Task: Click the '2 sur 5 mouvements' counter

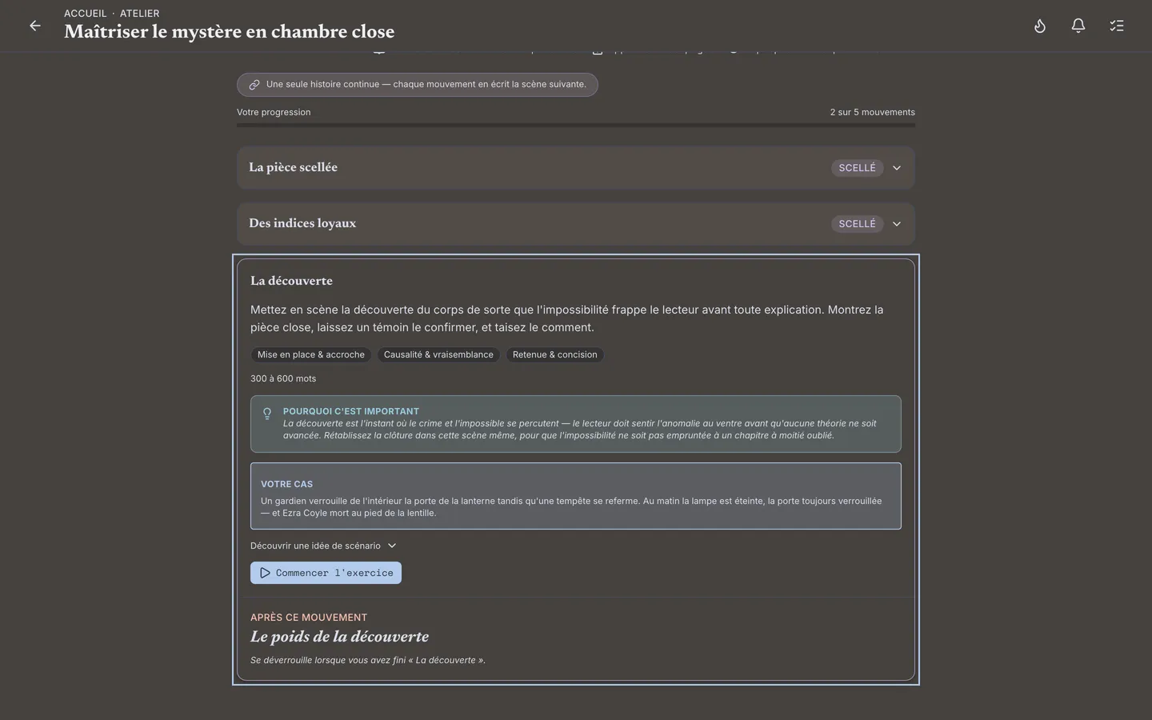Action: [873, 112]
